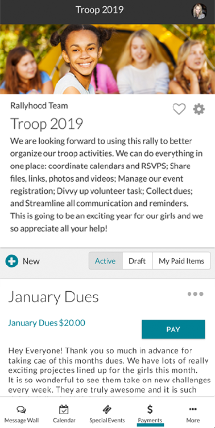Click the Troop 2019 header title
The height and width of the screenshot is (428, 215).
coord(100,10)
